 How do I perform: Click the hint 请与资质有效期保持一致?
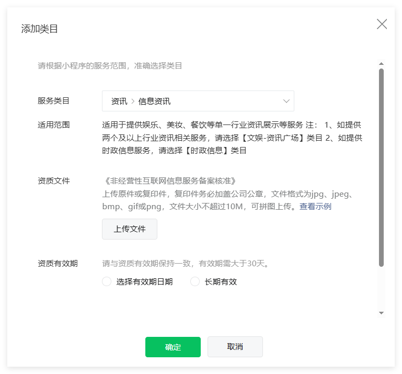146,264
